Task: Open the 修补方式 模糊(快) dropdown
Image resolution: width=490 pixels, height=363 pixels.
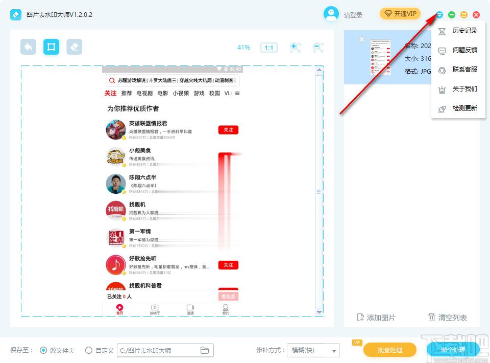Action: [313, 350]
